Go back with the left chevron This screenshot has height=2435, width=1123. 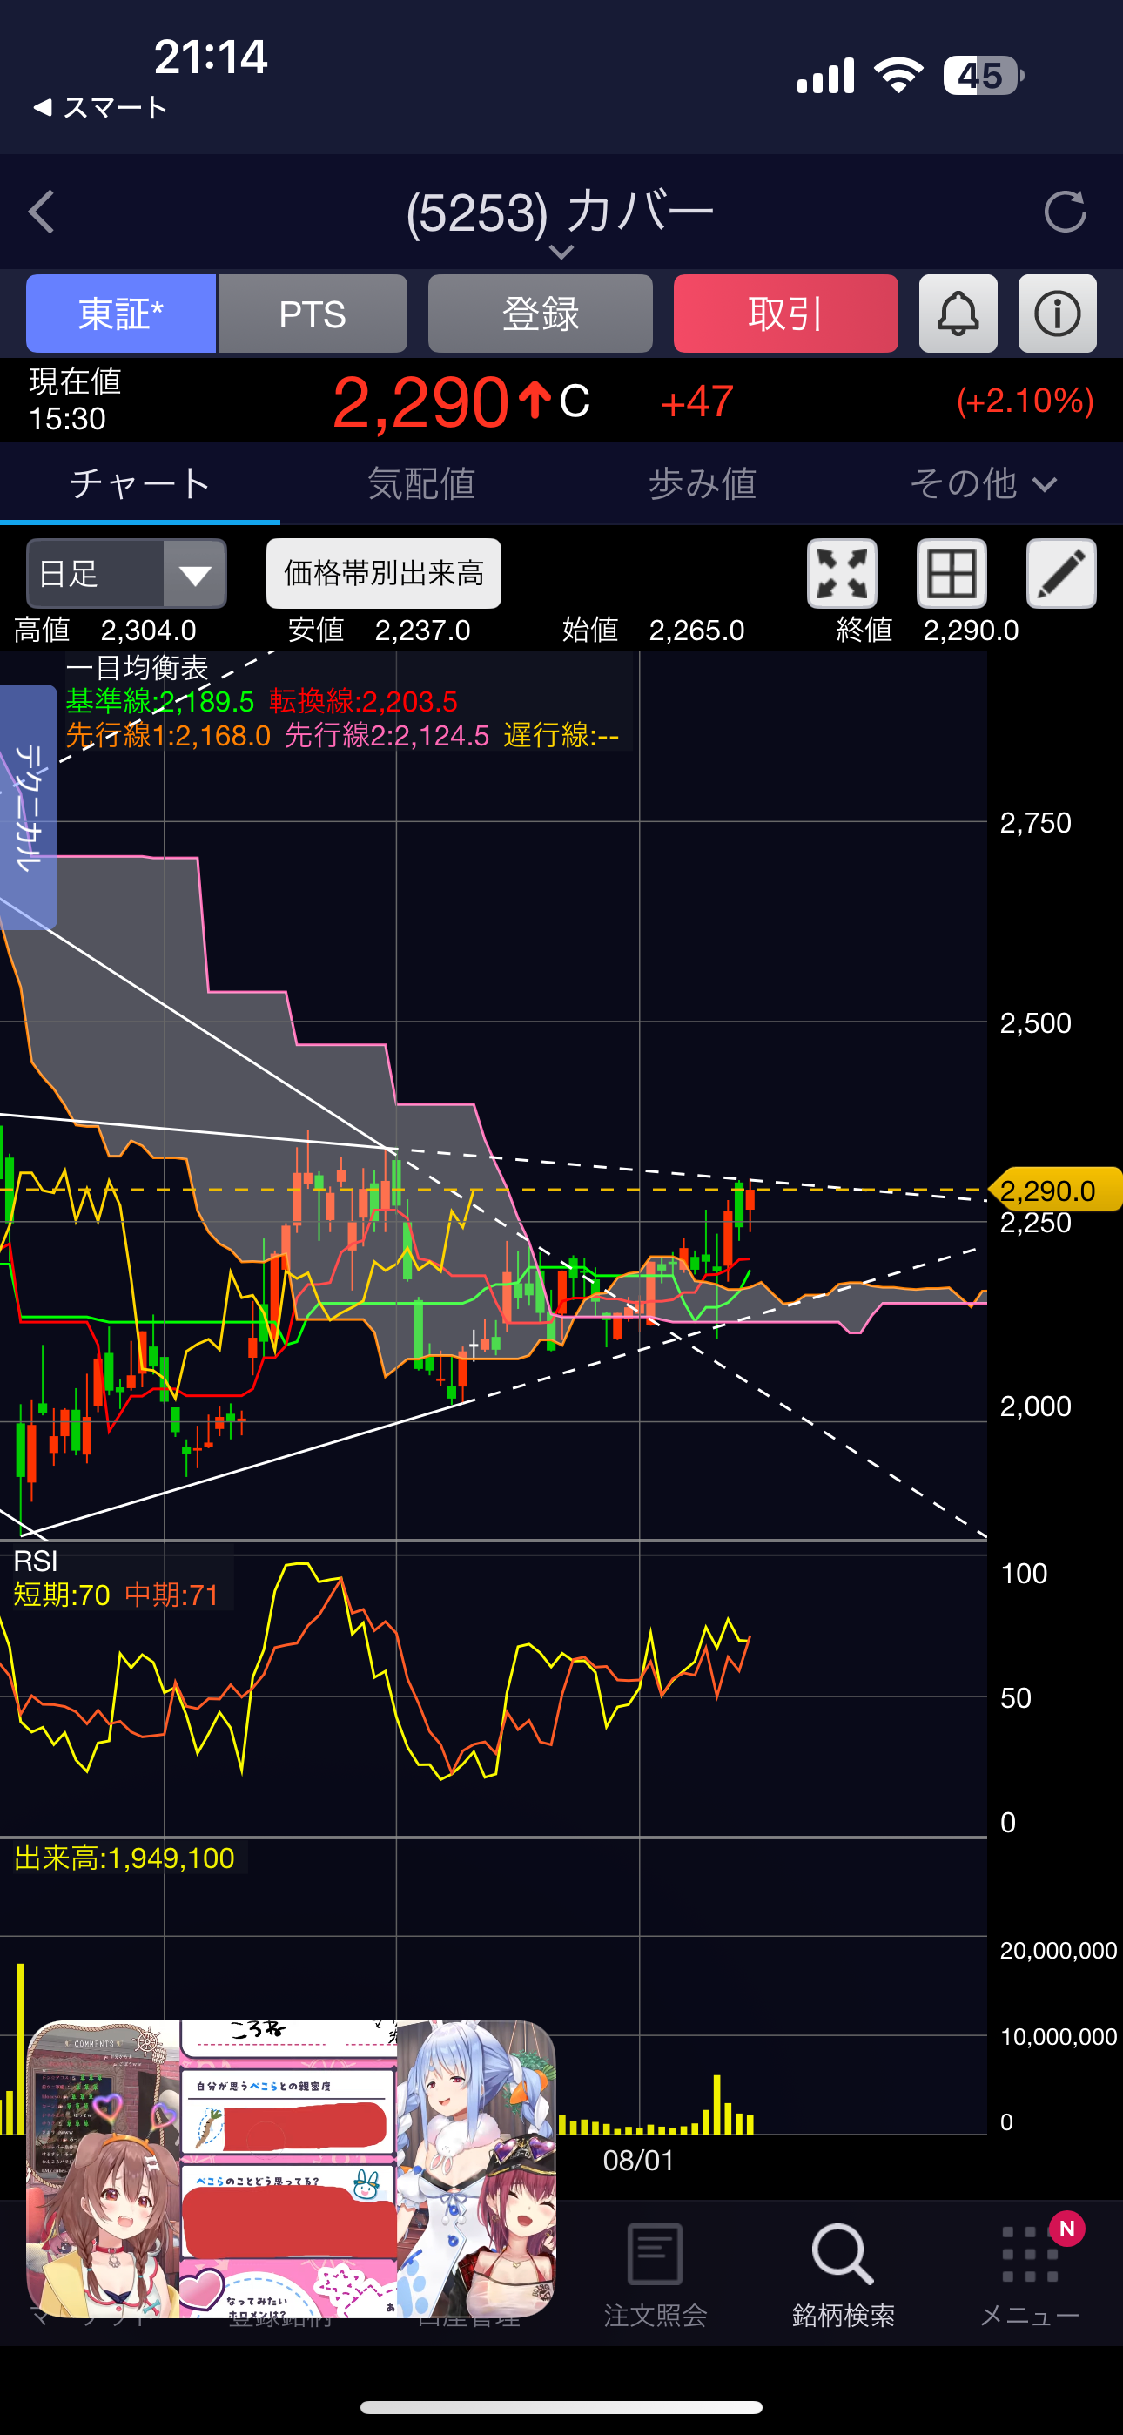tap(42, 212)
